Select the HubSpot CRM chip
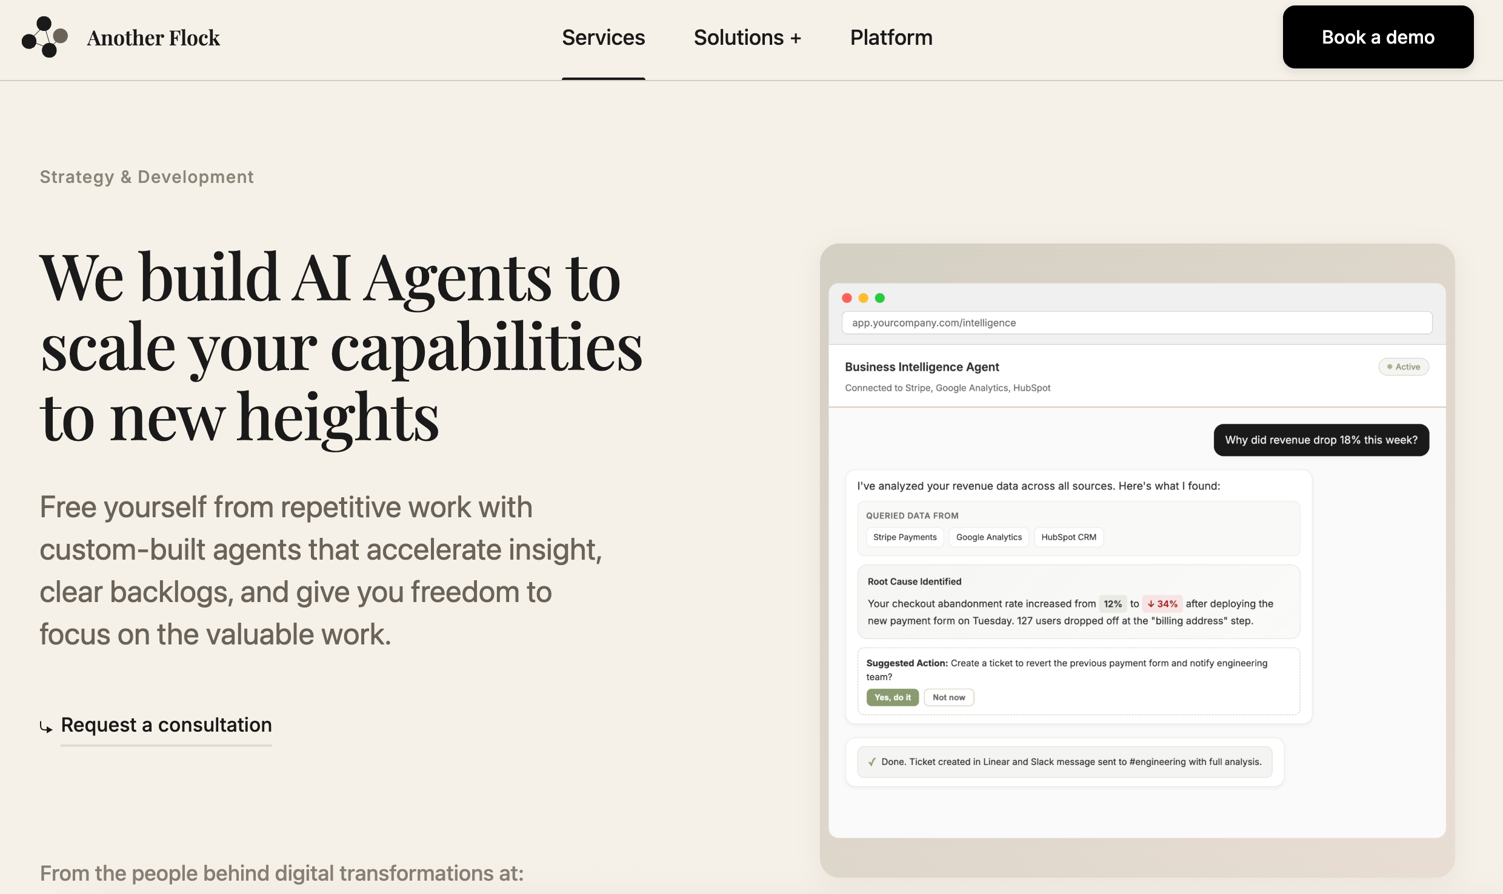The width and height of the screenshot is (1503, 894). pyautogui.click(x=1068, y=537)
